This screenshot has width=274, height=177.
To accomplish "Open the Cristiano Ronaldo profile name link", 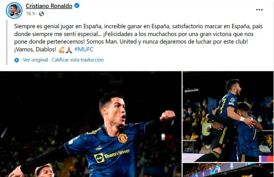I will pyautogui.click(x=49, y=6).
